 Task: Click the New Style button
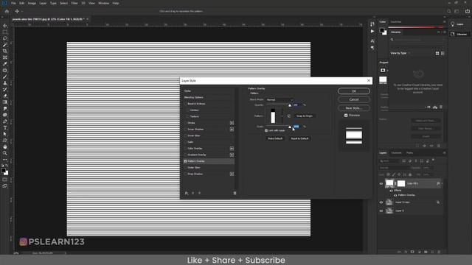coord(354,108)
